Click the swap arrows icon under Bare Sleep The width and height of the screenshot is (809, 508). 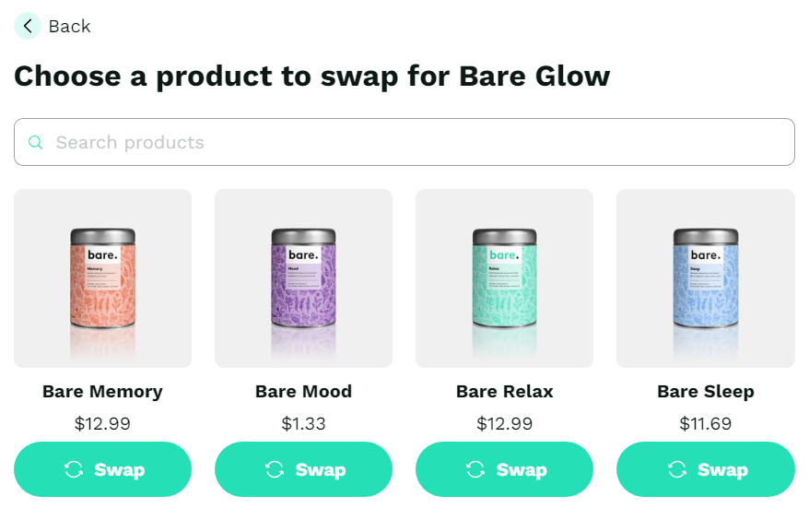pyautogui.click(x=677, y=469)
